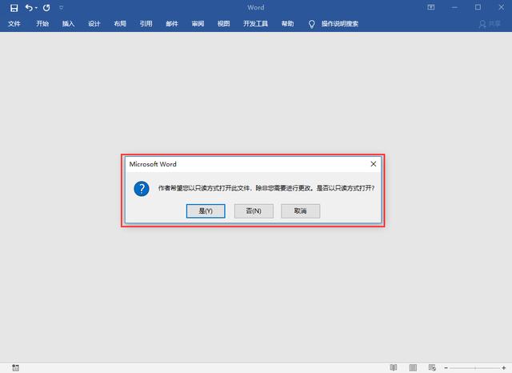Click 否(N) to open editable

point(254,211)
